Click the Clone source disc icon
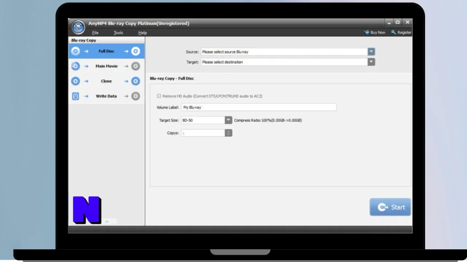Viewport: 467px width, 262px height. point(75,81)
